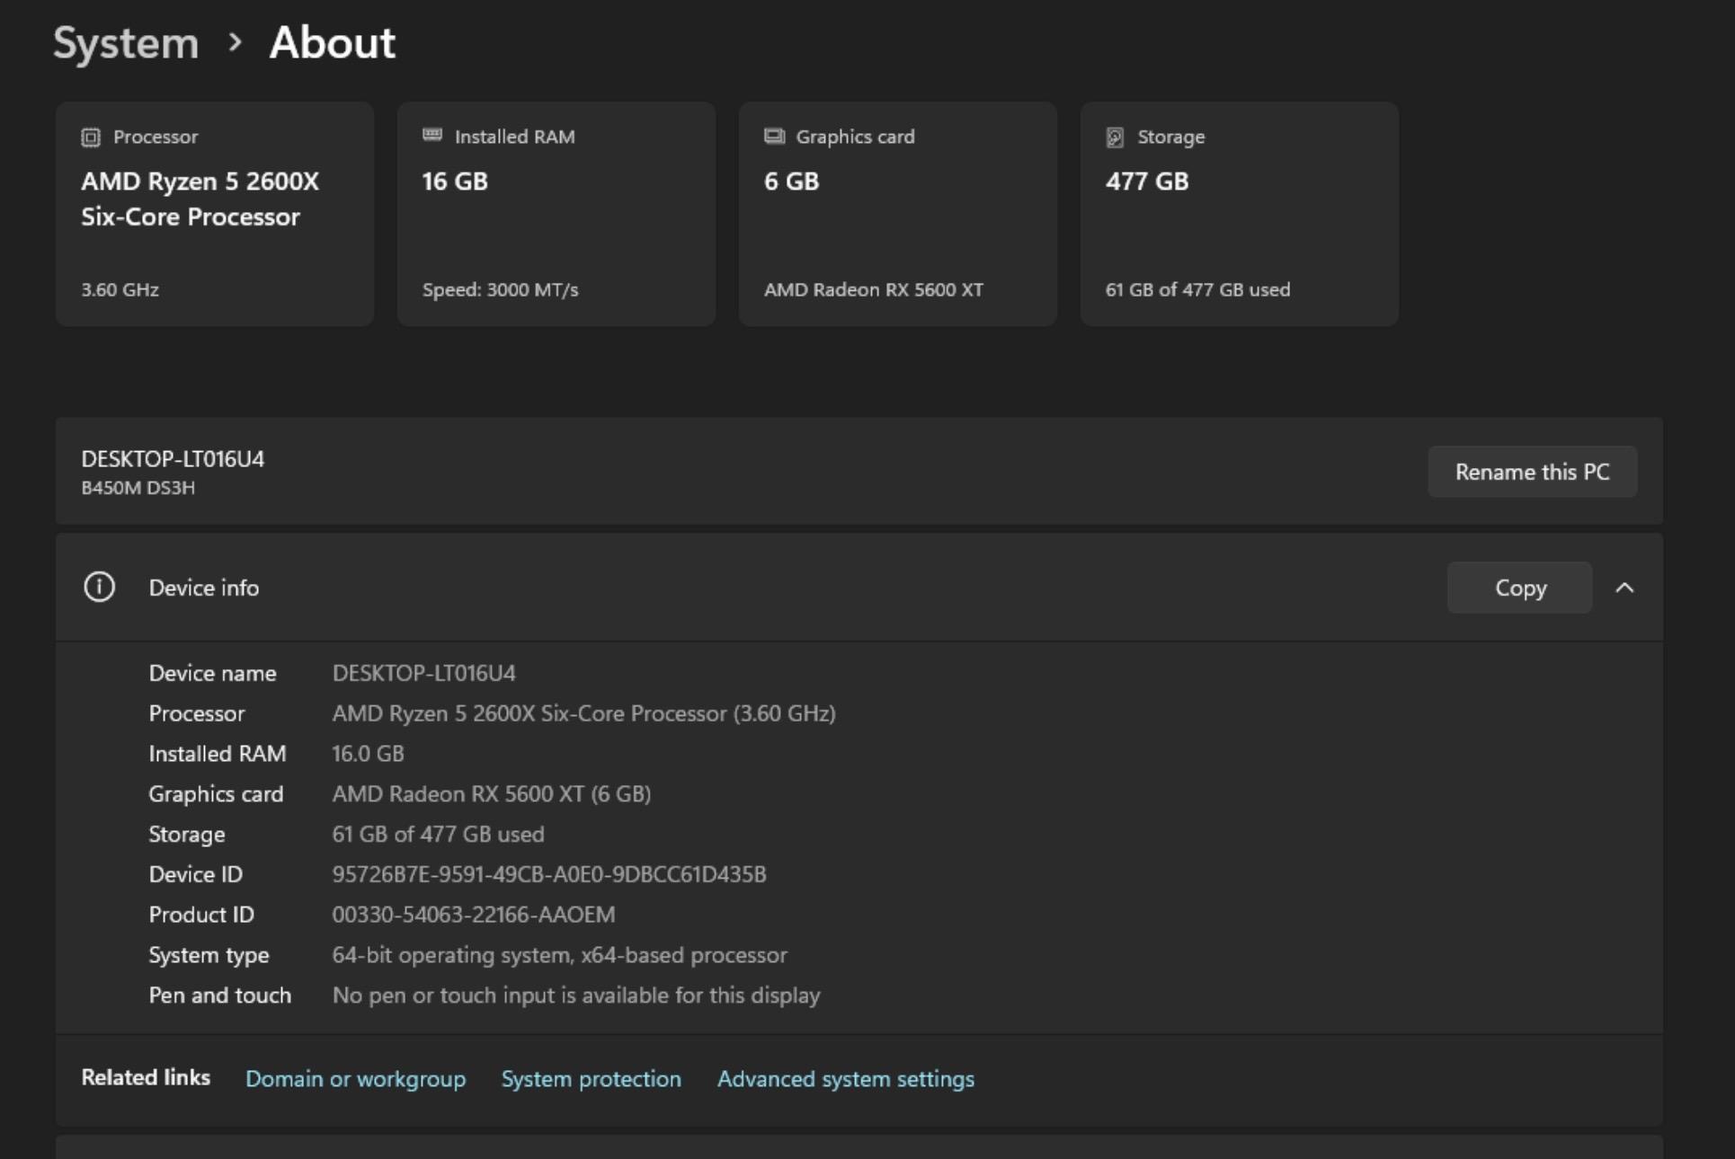Click the System type label
1735x1159 pixels.
209,955
